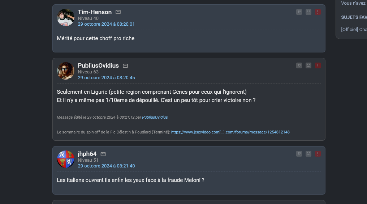The image size is (367, 204).
Task: Blacklist PubliusOvidius using the sad face icon
Action: click(308, 65)
